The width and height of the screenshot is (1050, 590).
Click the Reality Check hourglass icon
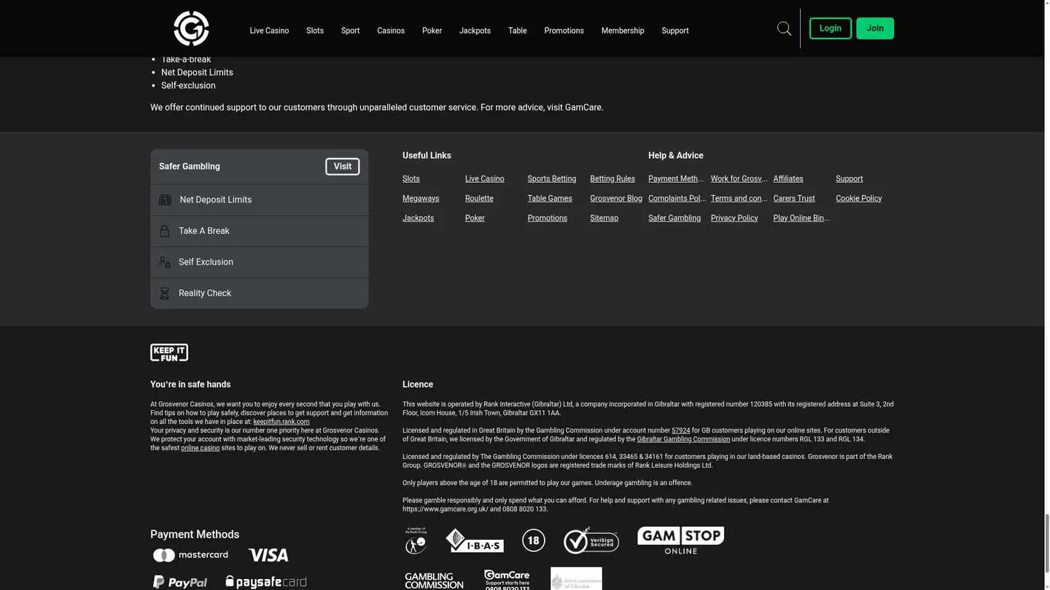tap(165, 294)
